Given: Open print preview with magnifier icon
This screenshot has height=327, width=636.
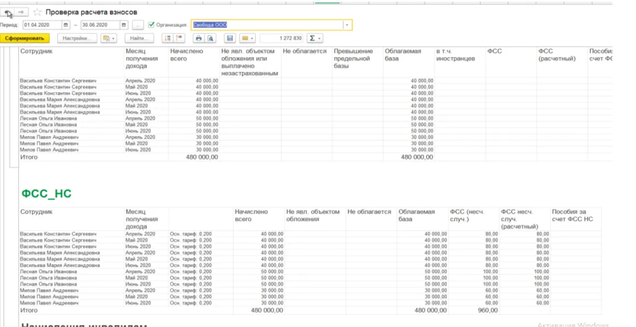Looking at the screenshot, I should (x=209, y=38).
